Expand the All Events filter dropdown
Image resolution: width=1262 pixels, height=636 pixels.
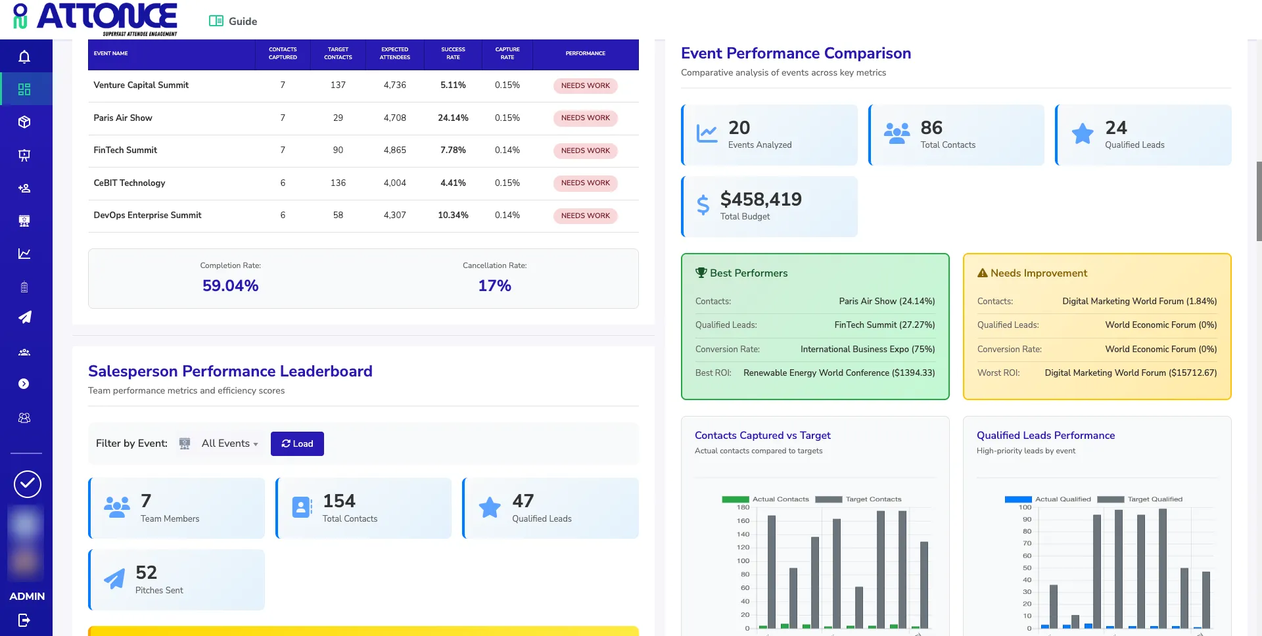click(229, 443)
